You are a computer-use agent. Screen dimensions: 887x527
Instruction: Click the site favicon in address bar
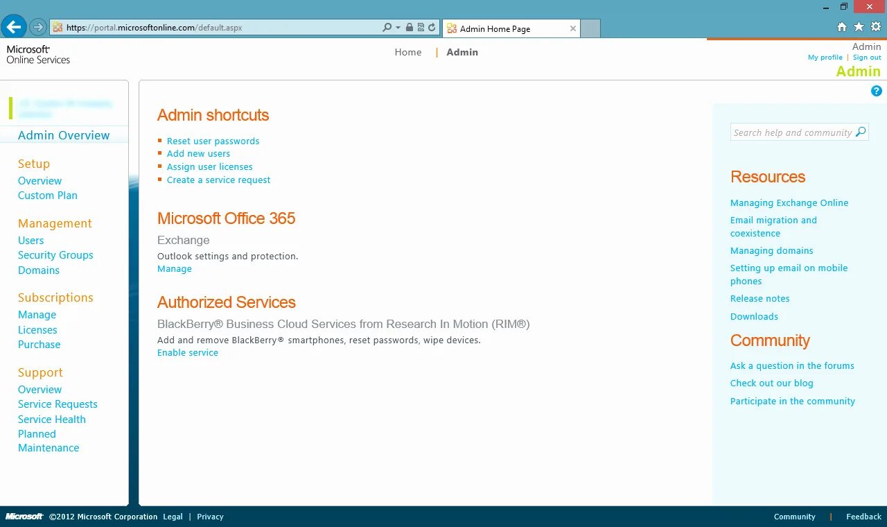click(x=58, y=28)
